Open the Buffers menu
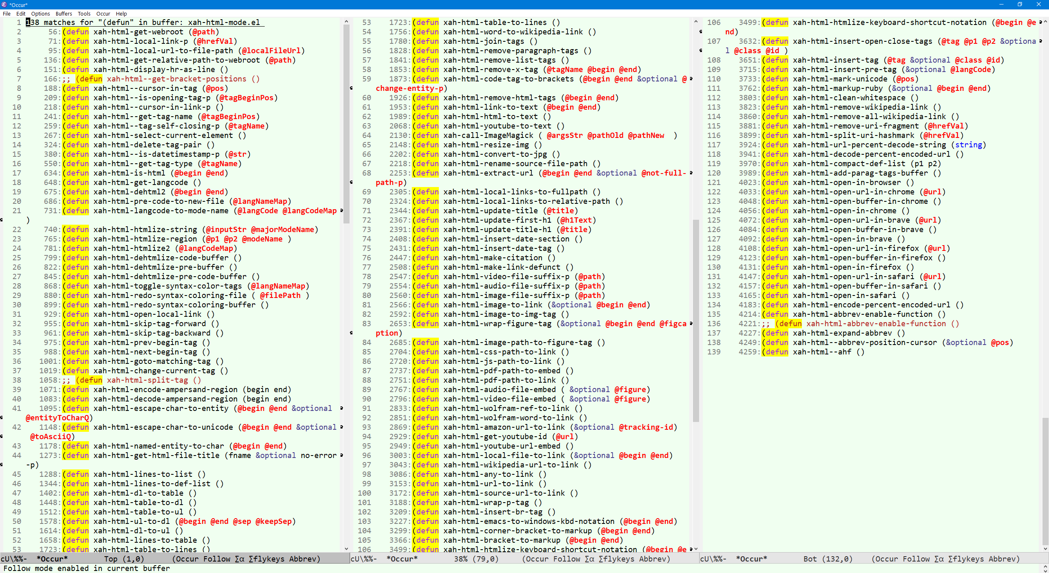This screenshot has width=1049, height=573. click(64, 14)
